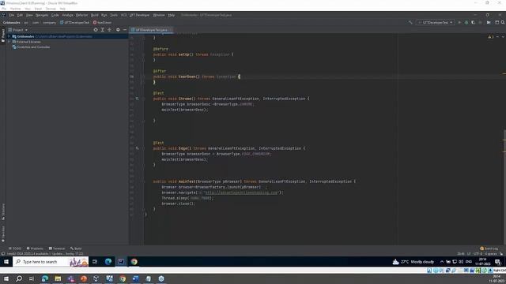The image size is (506, 284).
Task: Expand the External Libraries node
Action: [x=9, y=42]
